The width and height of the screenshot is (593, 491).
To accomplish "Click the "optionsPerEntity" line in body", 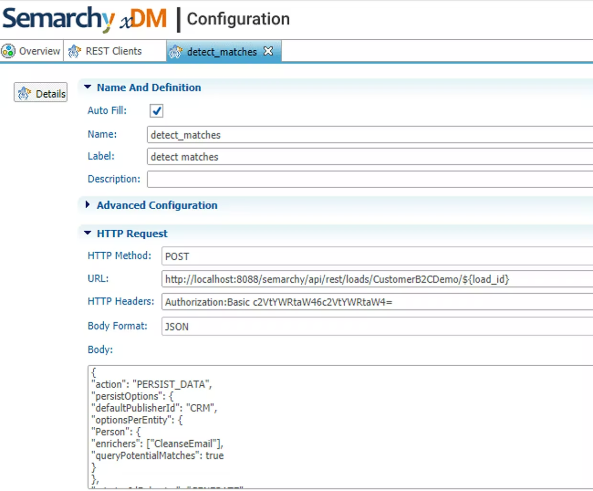I will (137, 420).
